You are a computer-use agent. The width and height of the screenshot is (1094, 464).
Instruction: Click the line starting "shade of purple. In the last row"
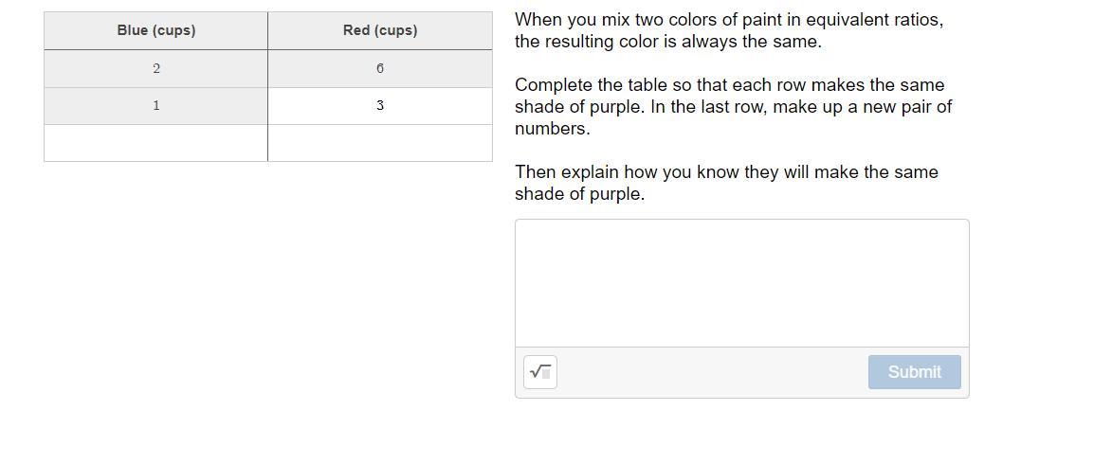coord(733,107)
